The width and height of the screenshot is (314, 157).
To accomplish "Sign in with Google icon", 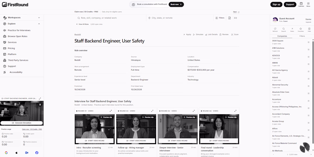I will (6, 153).
